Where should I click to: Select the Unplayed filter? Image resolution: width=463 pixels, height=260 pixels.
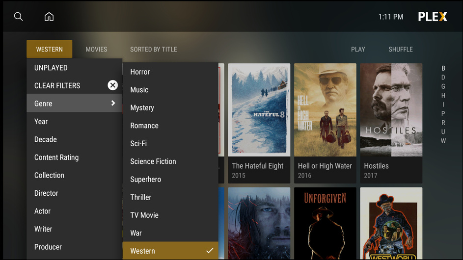click(75, 68)
